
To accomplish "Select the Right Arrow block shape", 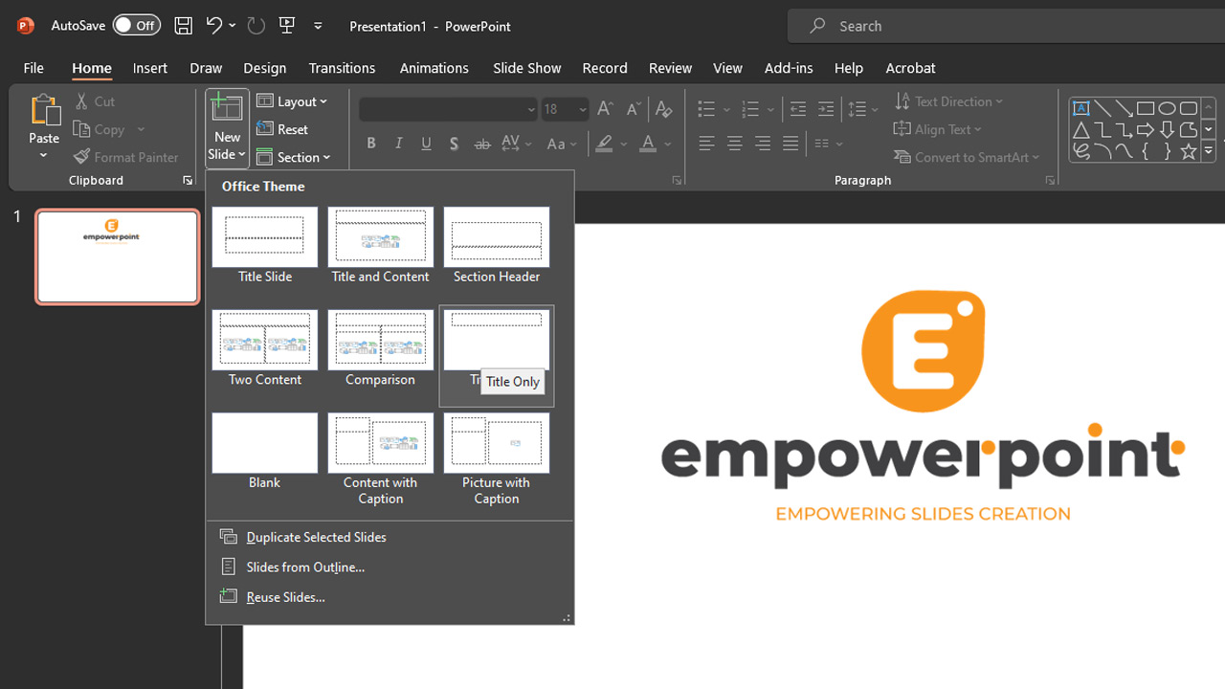I will point(1146,130).
